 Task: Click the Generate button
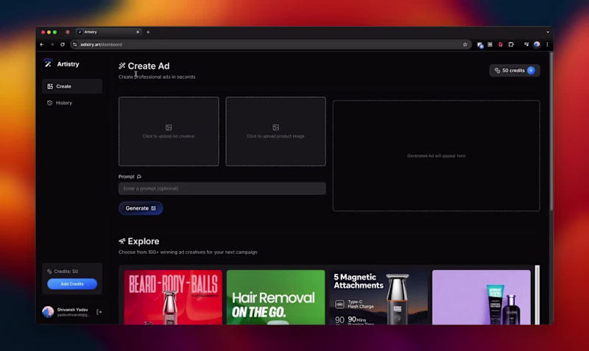[141, 208]
